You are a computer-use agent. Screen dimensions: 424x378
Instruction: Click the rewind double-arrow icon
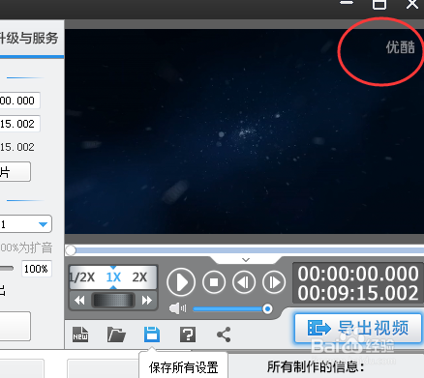tap(79, 301)
